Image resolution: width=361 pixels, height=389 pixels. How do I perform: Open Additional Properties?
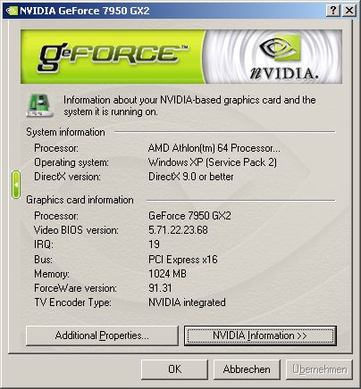tap(102, 335)
